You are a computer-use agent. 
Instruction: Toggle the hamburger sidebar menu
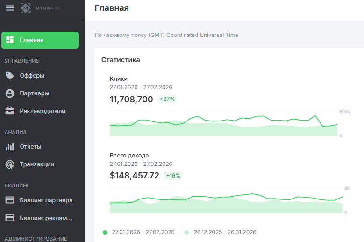[x=9, y=8]
